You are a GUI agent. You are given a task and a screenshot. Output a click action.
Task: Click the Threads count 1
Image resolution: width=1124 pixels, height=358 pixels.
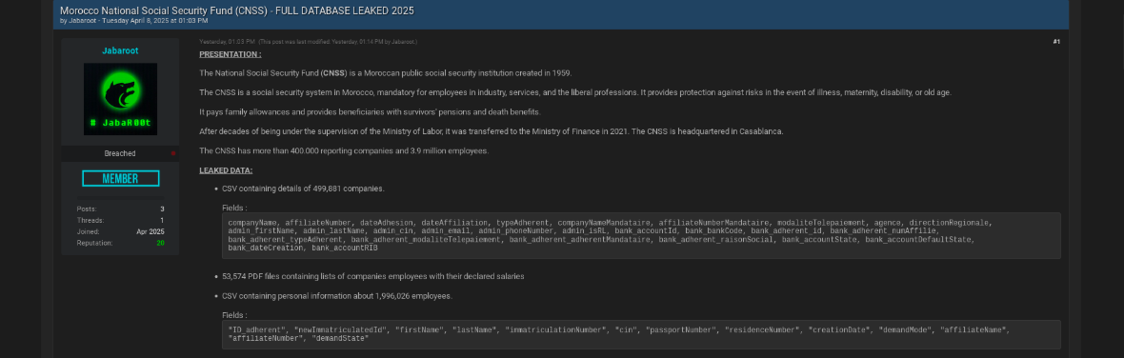[x=162, y=221]
